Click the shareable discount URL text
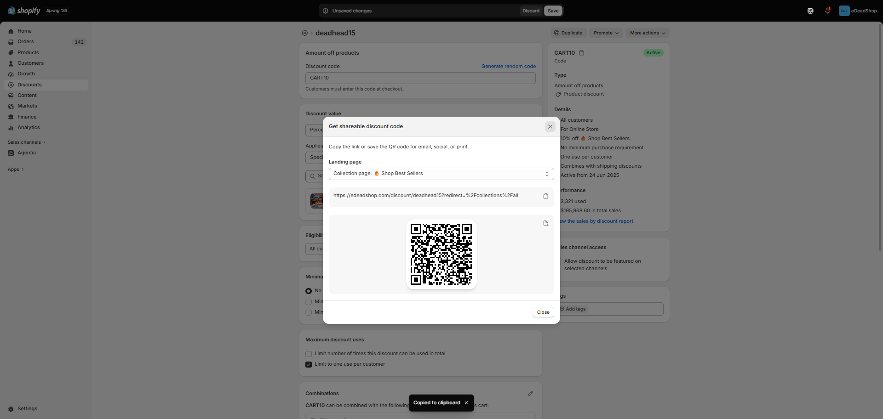Image resolution: width=883 pixels, height=419 pixels. point(425,196)
